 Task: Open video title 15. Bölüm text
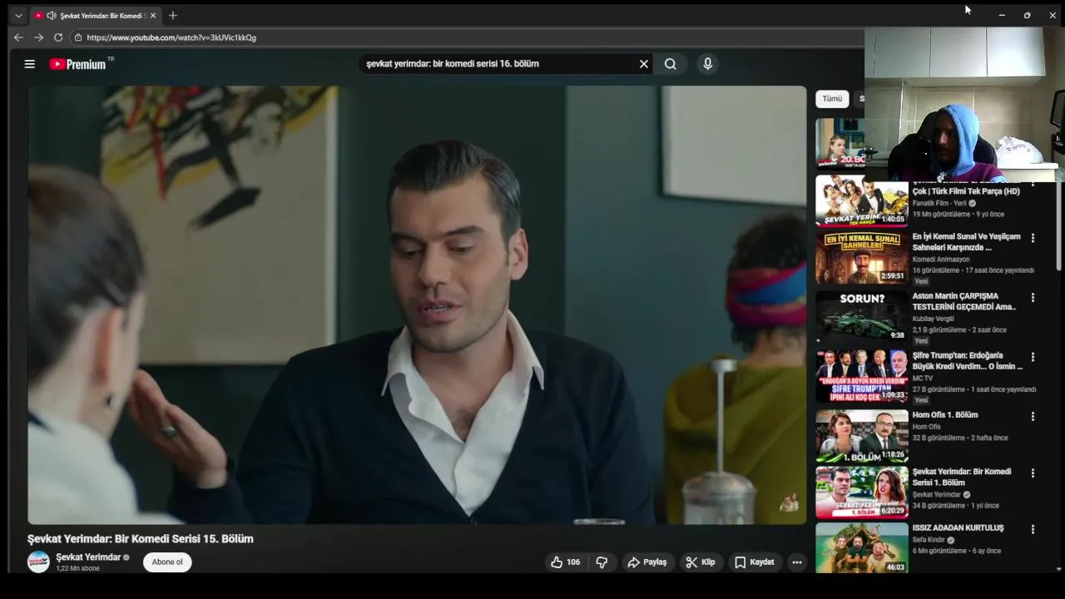[x=141, y=539]
